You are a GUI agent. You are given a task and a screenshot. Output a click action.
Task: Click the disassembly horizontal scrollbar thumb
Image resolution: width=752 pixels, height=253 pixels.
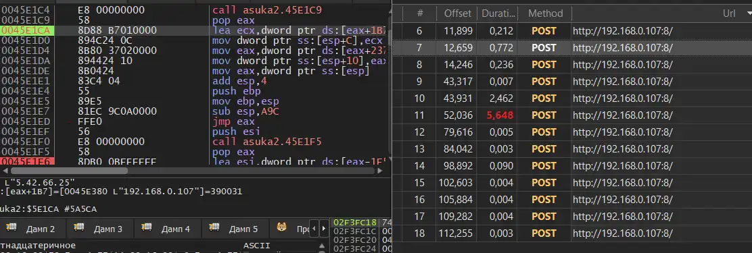(69, 170)
